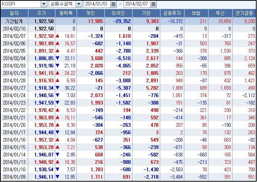Open the KOSPI market dropdown arrow
Screen dimensions: 257x182
coord(44,4)
